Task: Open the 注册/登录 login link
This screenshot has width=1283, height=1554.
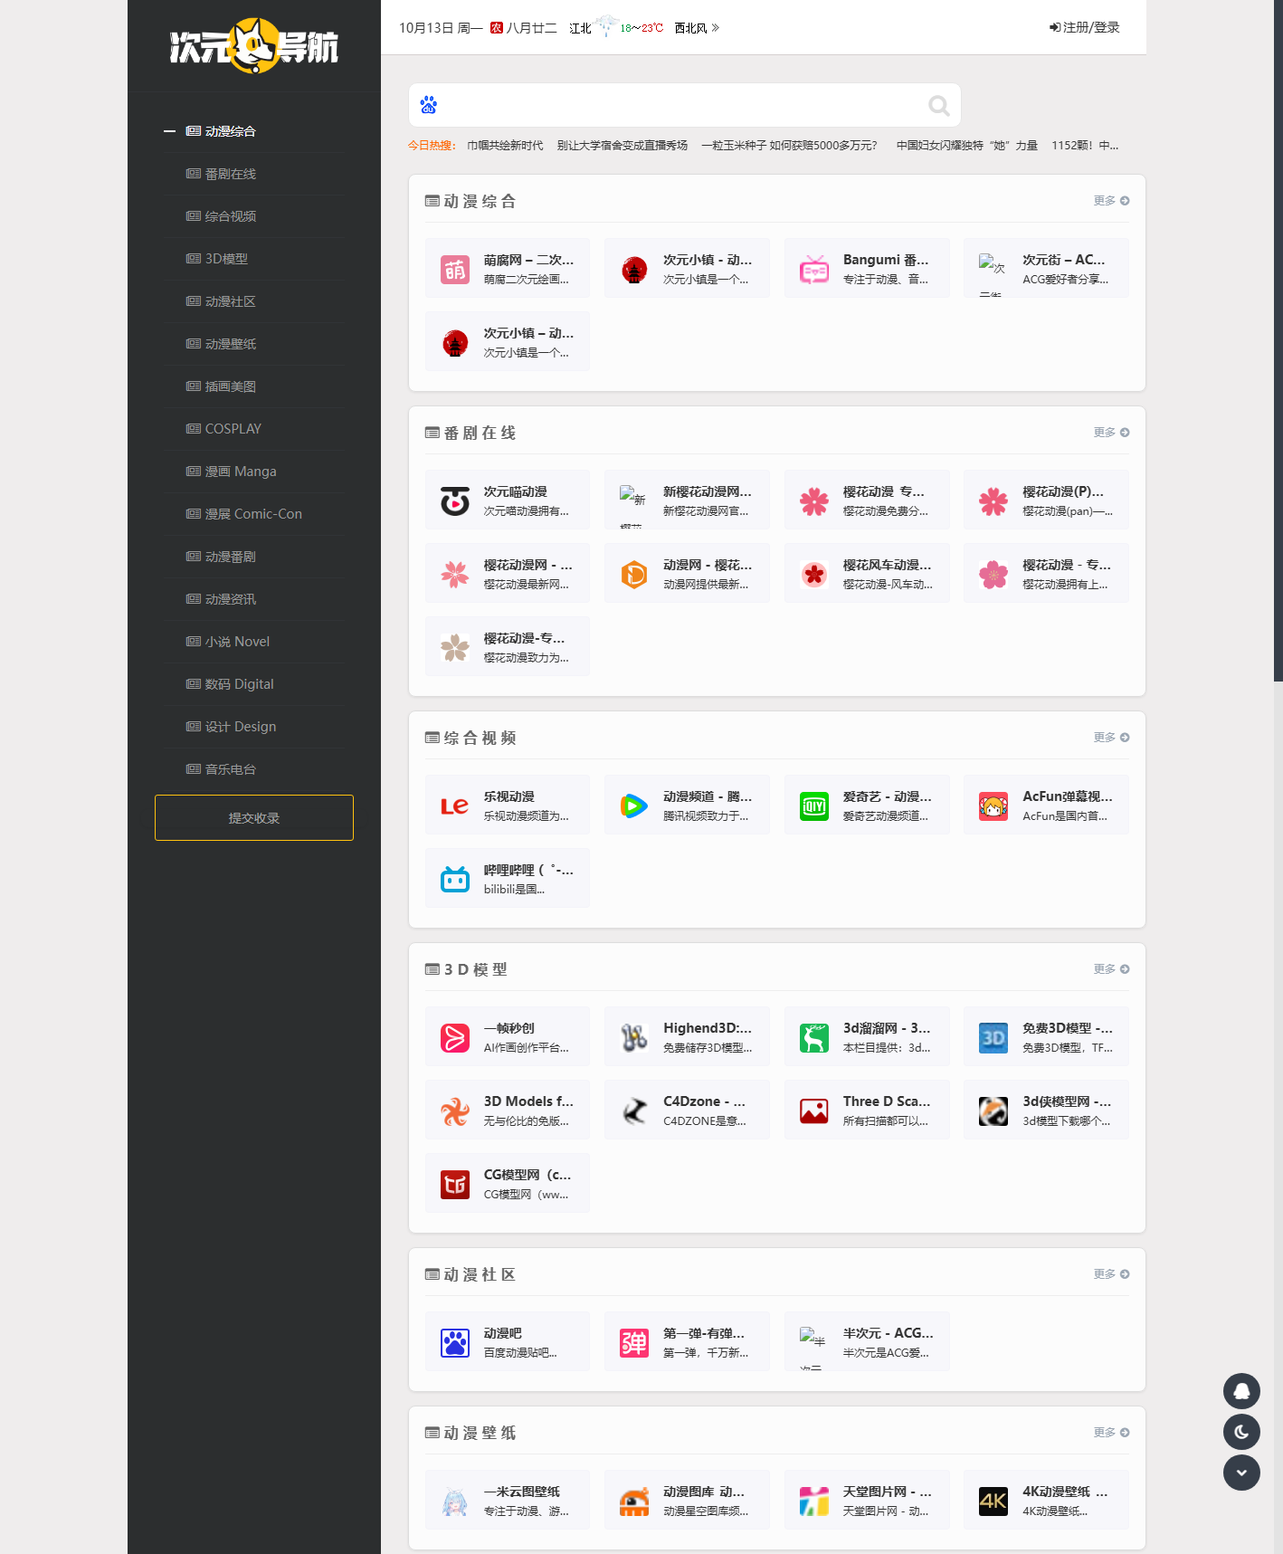Action: coord(1085,28)
